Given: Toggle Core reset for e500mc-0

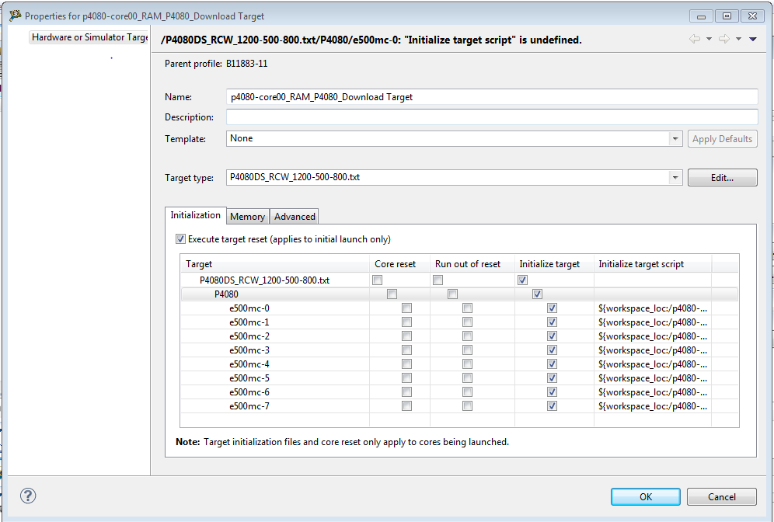Looking at the screenshot, I should tap(406, 308).
